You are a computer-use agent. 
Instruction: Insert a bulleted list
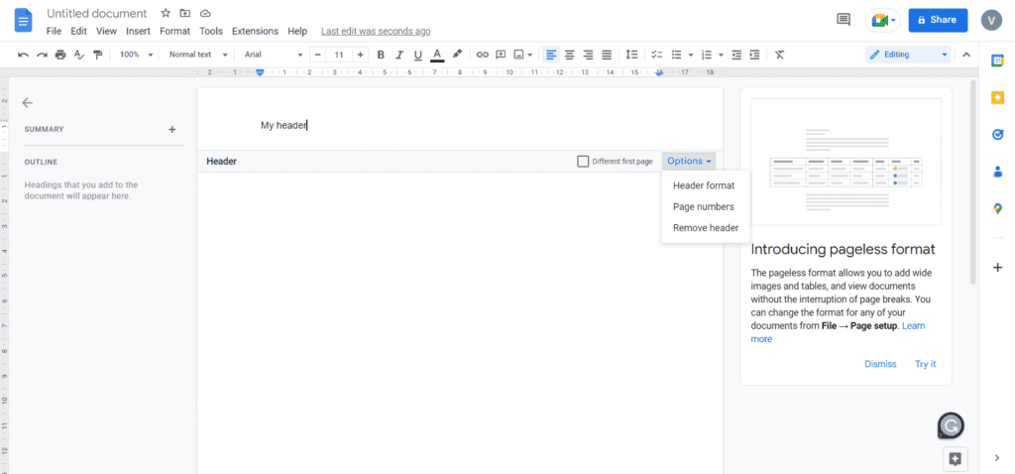tap(676, 55)
